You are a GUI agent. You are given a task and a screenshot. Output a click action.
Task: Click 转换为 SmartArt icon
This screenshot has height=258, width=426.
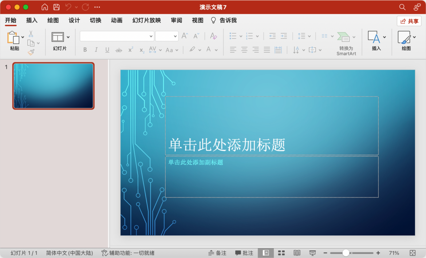coord(343,37)
